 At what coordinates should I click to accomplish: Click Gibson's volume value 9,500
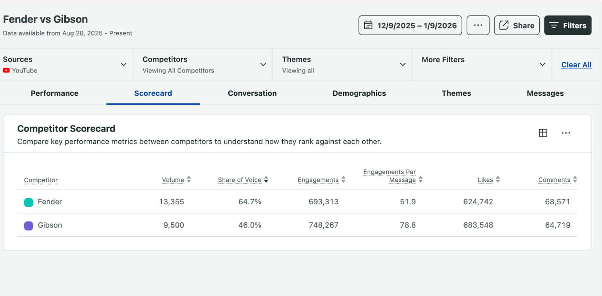click(x=173, y=225)
